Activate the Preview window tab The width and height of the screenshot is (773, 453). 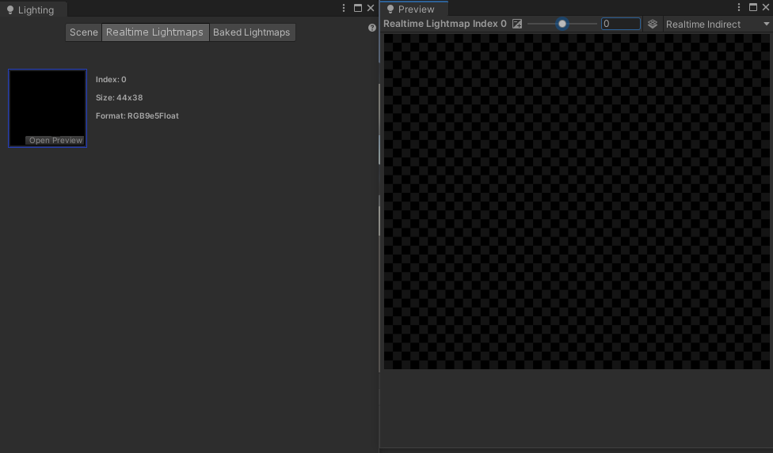(413, 9)
